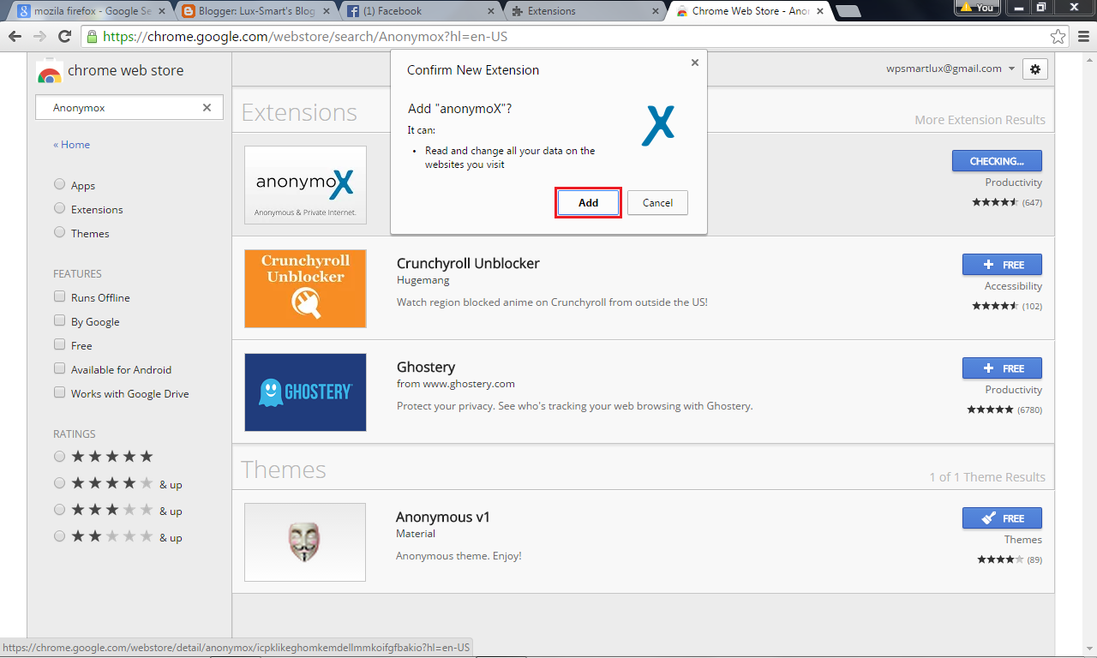This screenshot has height=658, width=1097.
Task: Cancel adding the anonymoX extension
Action: (x=657, y=203)
